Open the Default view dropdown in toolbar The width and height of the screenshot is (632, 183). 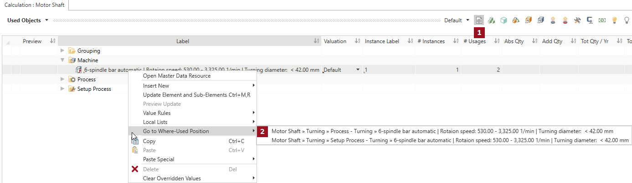pos(457,20)
